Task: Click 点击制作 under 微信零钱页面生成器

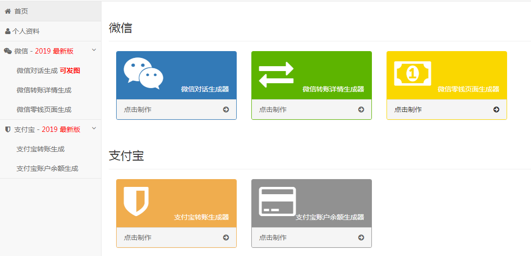Action: coord(408,110)
